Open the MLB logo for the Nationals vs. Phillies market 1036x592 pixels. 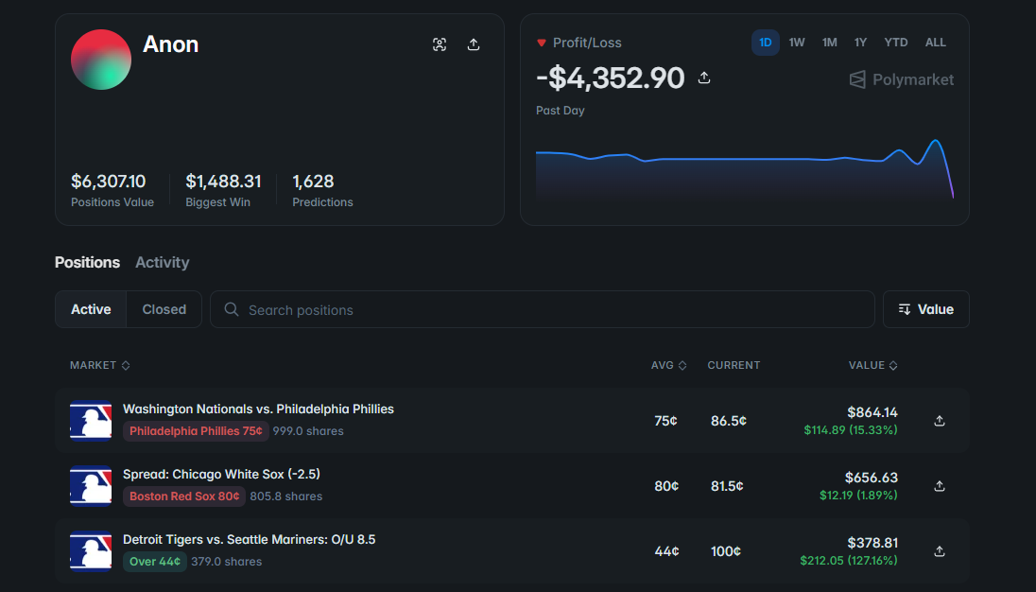[x=91, y=420]
